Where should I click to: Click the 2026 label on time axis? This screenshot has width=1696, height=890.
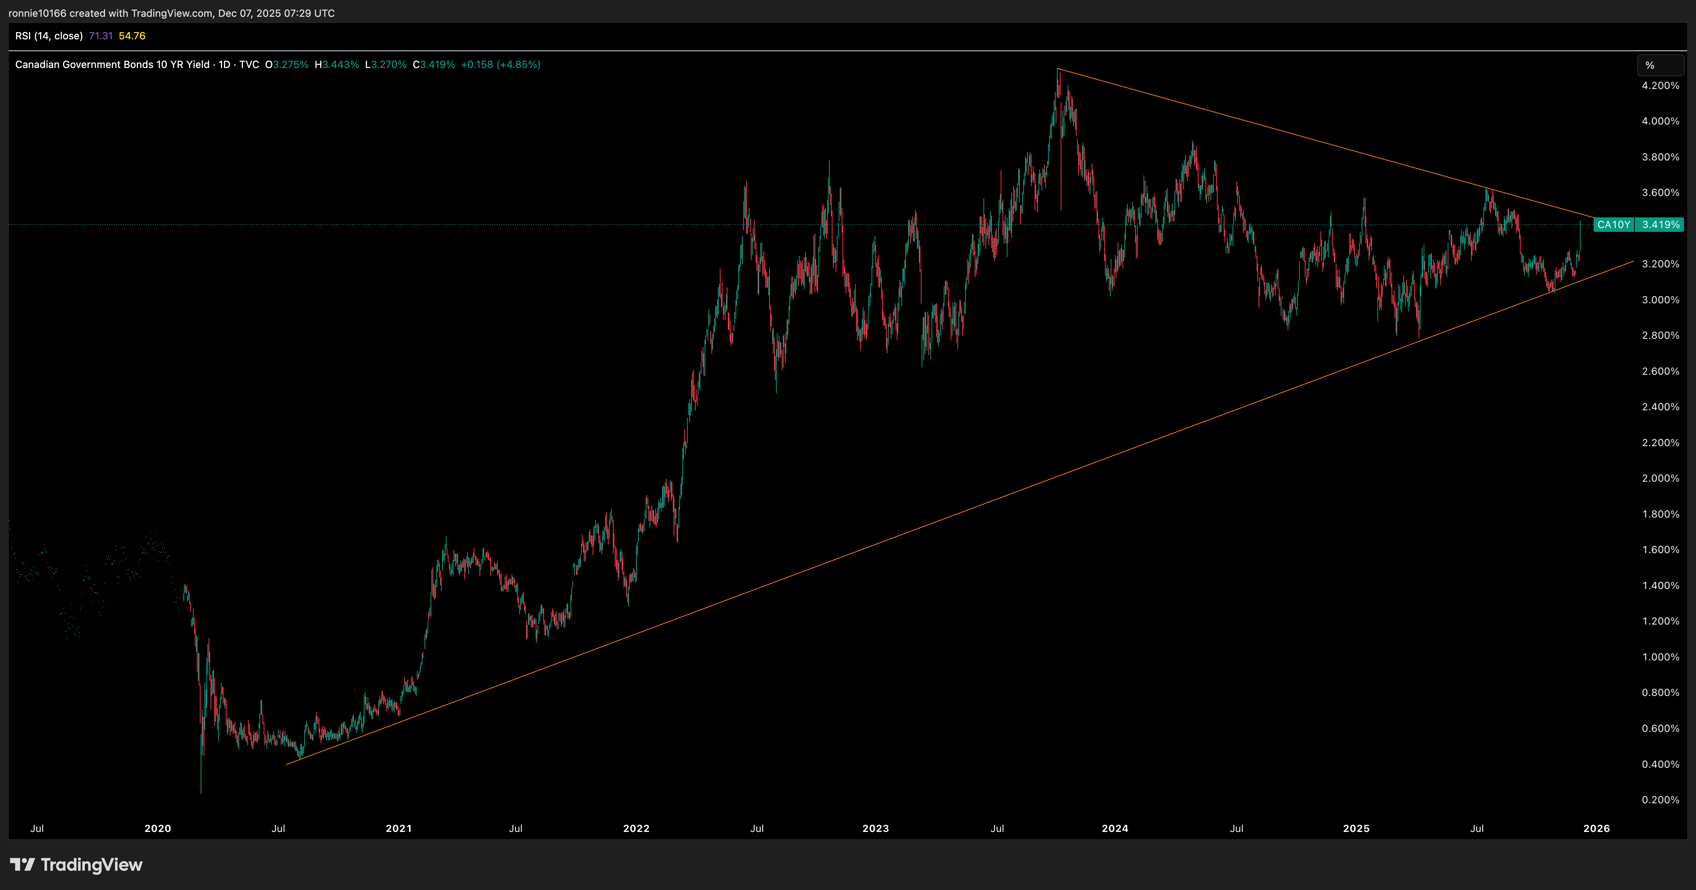click(1597, 828)
